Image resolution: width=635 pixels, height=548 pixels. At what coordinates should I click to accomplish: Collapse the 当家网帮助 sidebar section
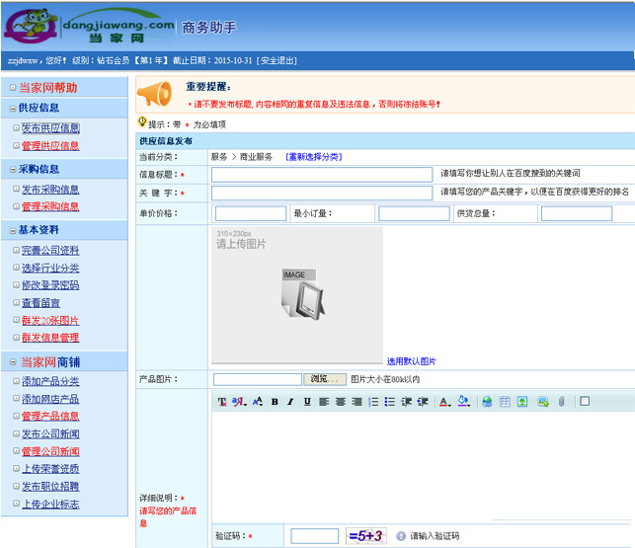tap(13, 88)
